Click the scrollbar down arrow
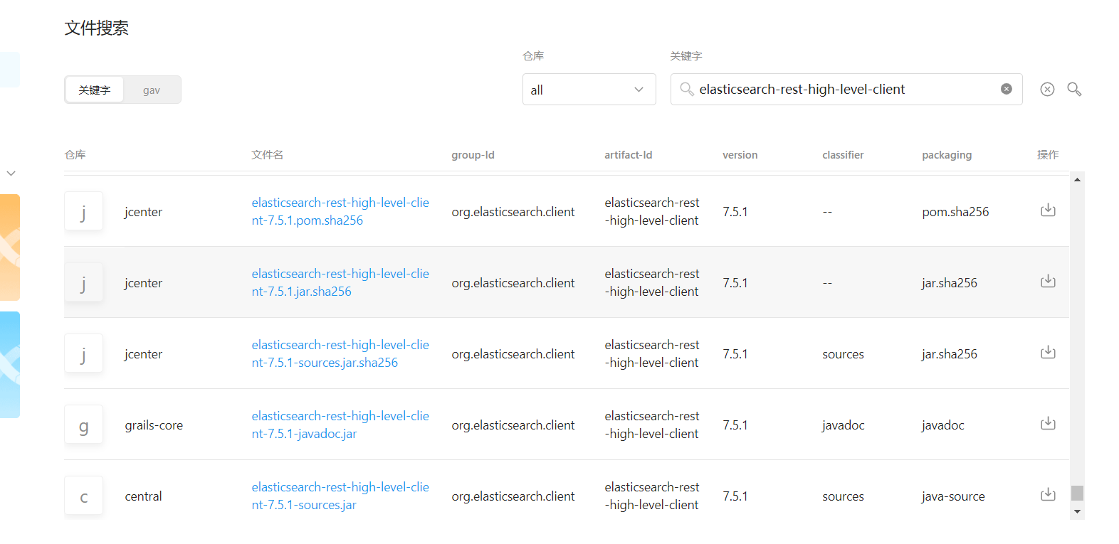This screenshot has width=1119, height=544. tap(1077, 511)
